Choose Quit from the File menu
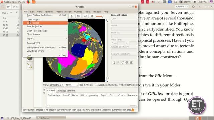This screenshot has height=120, width=214. 45,55
